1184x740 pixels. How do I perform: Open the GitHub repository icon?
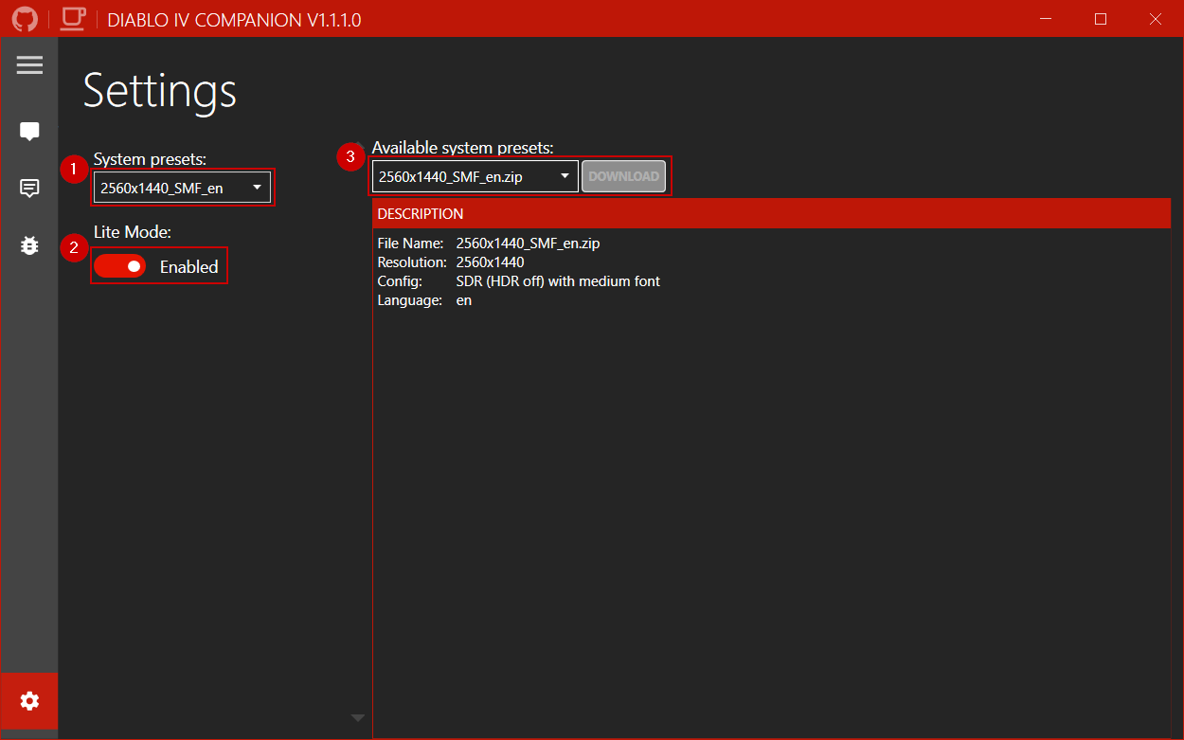[x=25, y=19]
